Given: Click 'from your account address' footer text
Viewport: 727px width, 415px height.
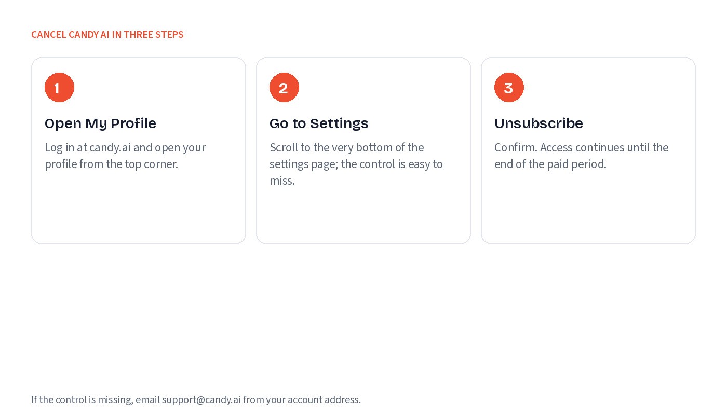Looking at the screenshot, I should point(302,399).
